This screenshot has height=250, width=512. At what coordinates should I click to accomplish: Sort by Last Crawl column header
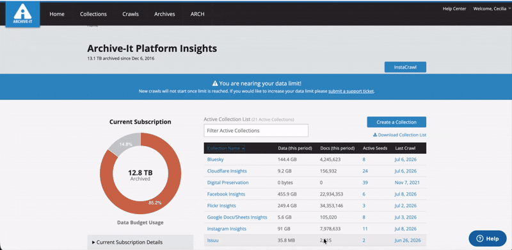(x=405, y=148)
